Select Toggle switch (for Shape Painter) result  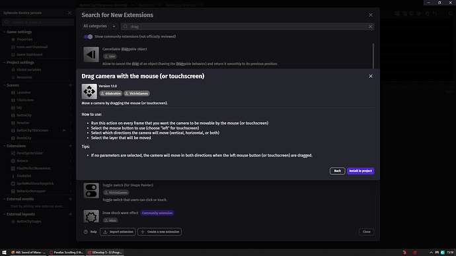(x=128, y=185)
